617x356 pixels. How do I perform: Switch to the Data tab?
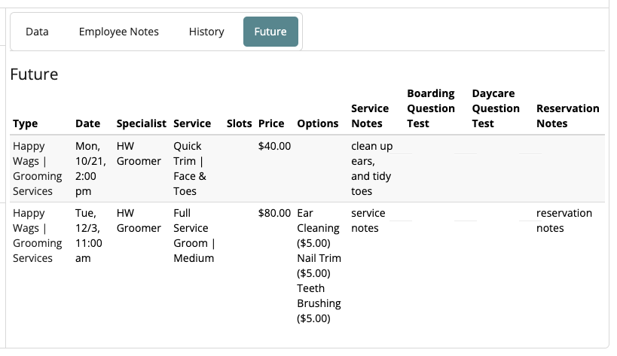click(x=37, y=32)
